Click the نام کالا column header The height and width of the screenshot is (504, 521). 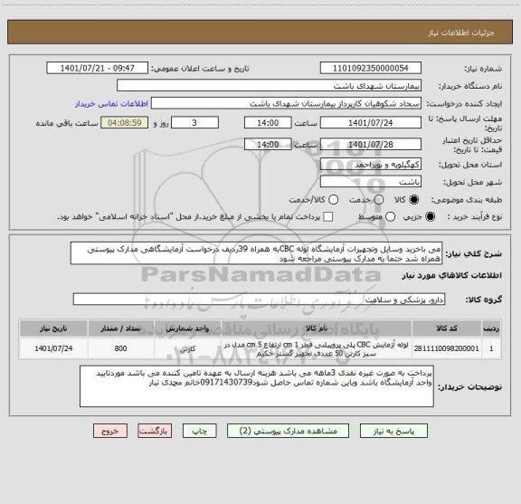(x=317, y=328)
